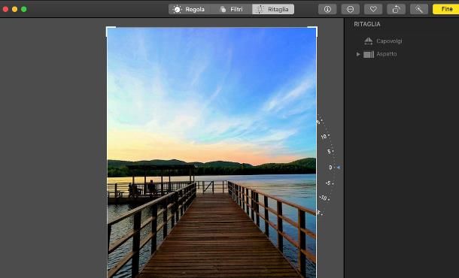Select the Ritaglia crop tab
The height and width of the screenshot is (278, 459).
click(x=273, y=9)
